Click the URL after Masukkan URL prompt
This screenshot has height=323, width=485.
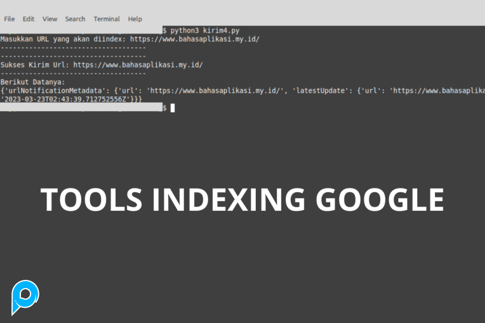click(195, 39)
